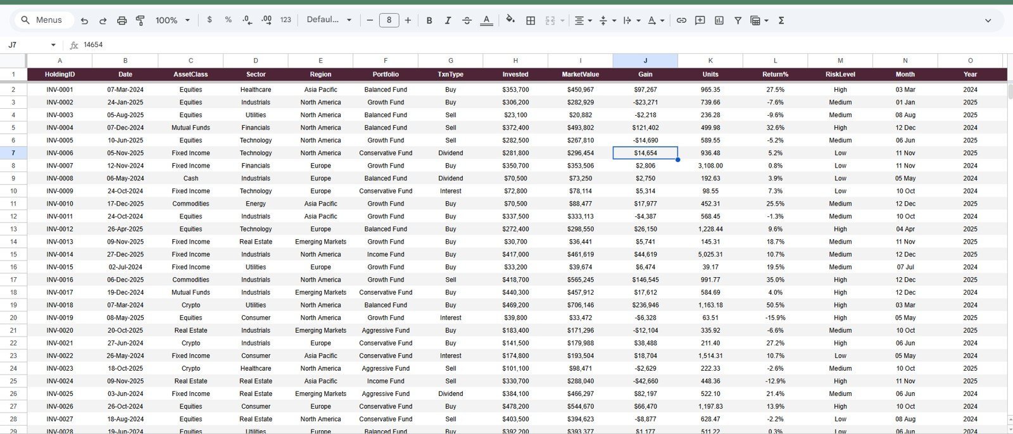Select row 18 header
1013x434 pixels.
[13, 292]
